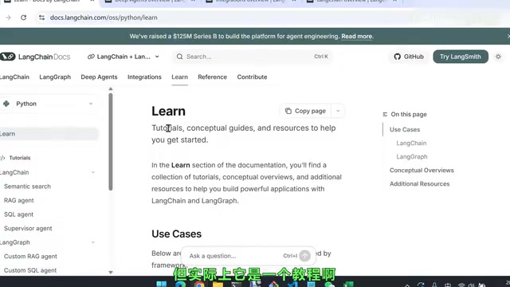Click the sidebar scrollbar thumb

(111, 142)
